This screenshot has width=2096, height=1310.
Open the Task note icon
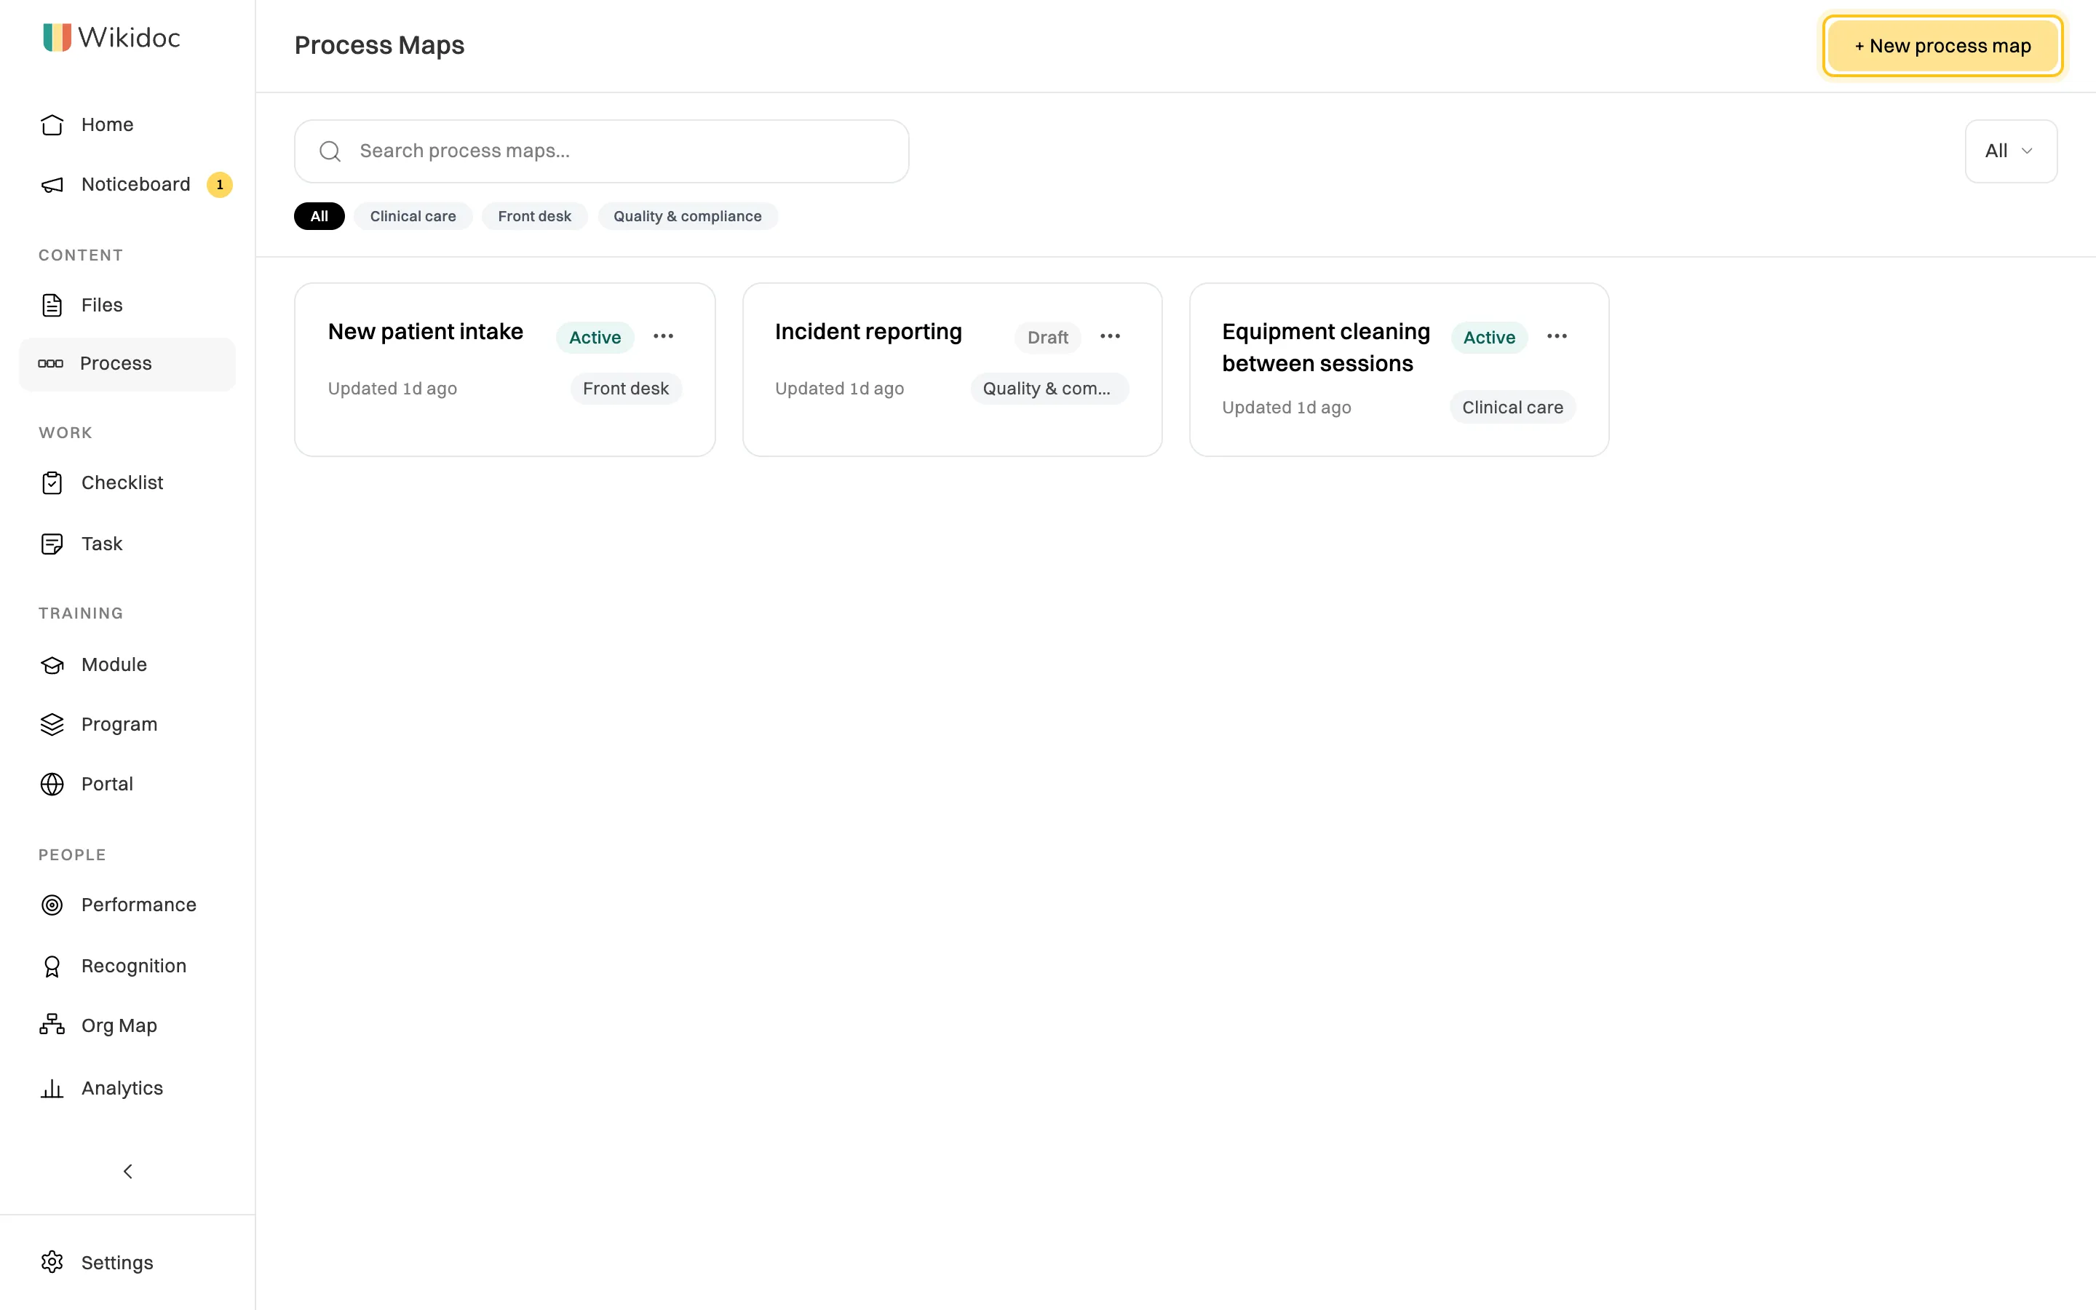52,544
